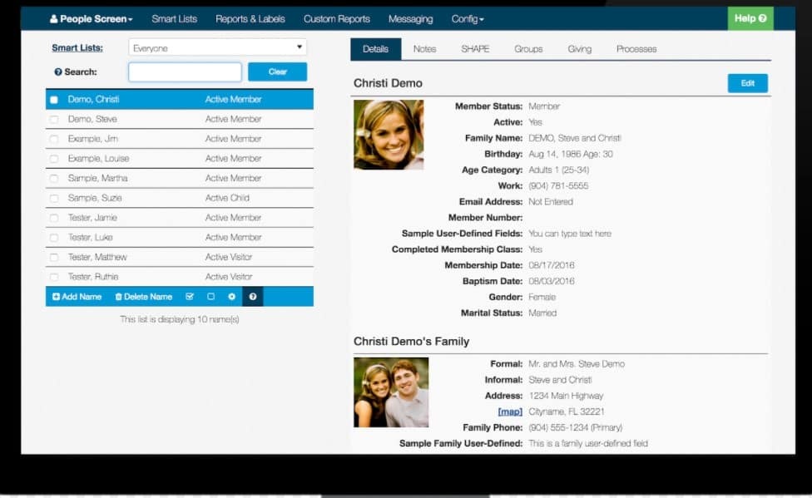Click the deselect-all empty square icon
This screenshot has width=812, height=498.
coord(210,297)
